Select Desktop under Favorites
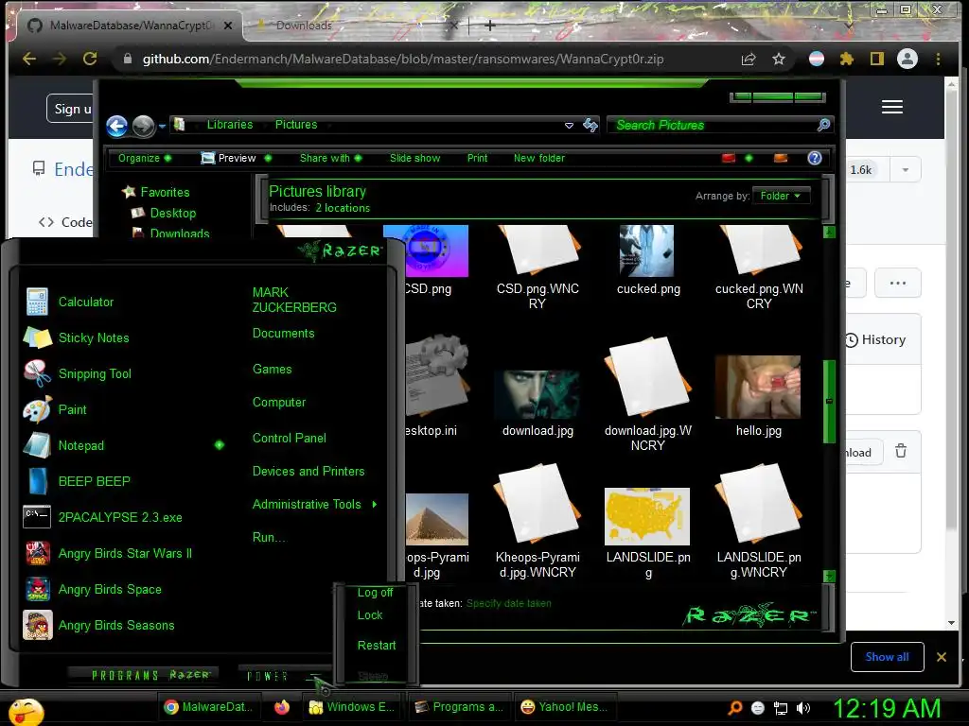The height and width of the screenshot is (726, 969). click(165, 213)
